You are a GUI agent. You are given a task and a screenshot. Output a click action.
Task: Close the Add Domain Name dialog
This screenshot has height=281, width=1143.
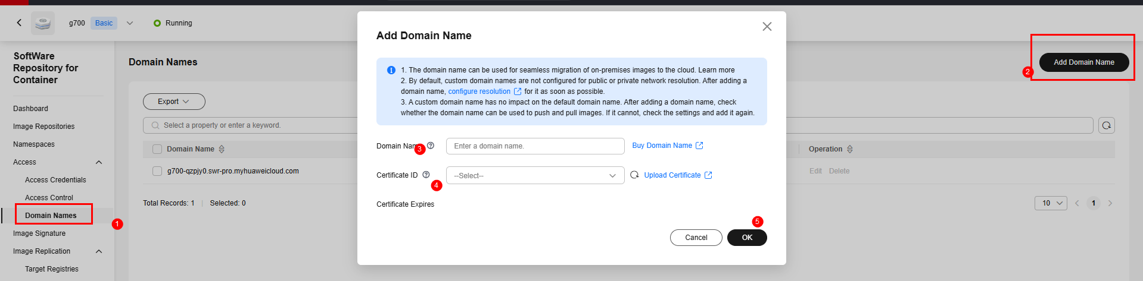[767, 27]
